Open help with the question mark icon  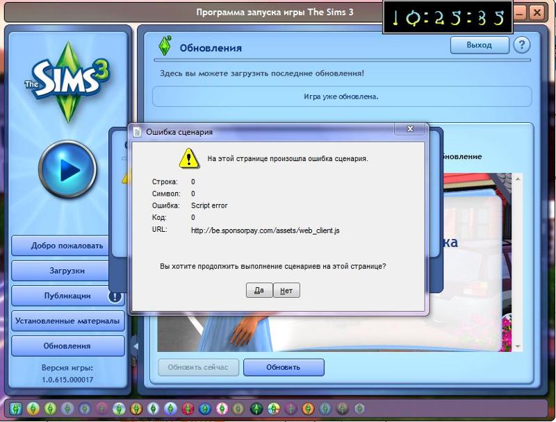(x=522, y=45)
